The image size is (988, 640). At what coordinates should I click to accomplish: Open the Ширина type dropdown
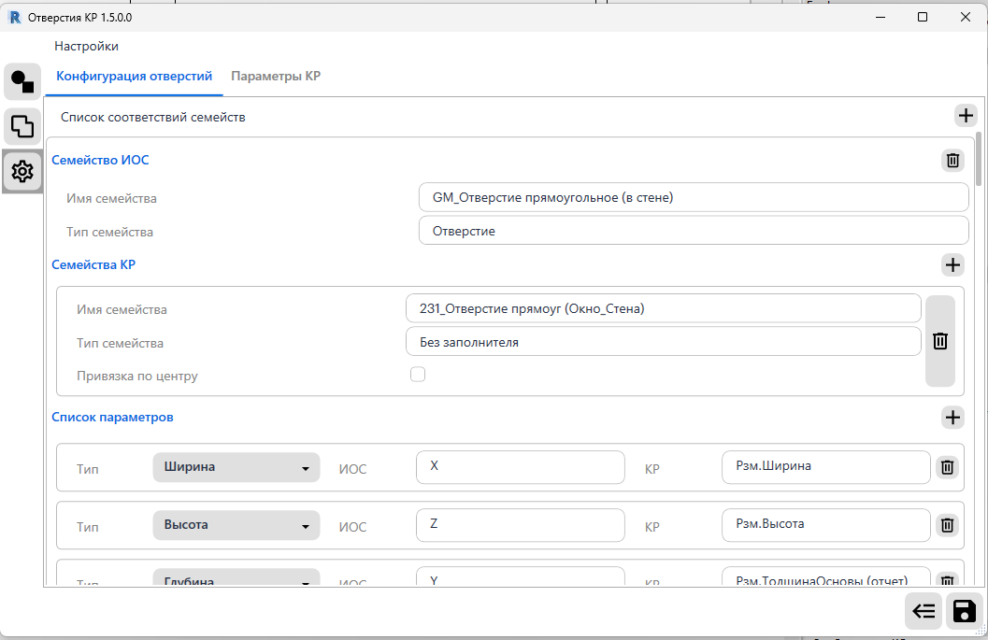coord(236,467)
